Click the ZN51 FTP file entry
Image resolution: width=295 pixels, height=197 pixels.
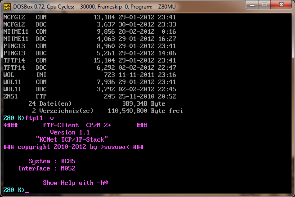[25, 96]
